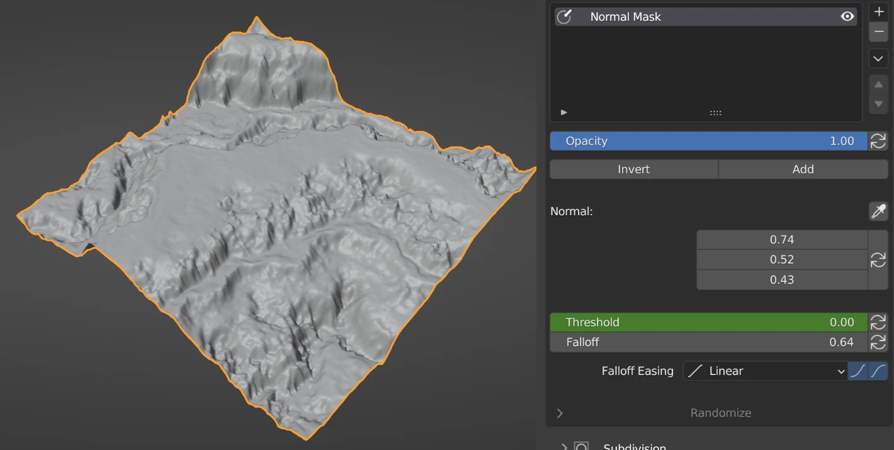Click the Add blend mode button

(803, 169)
